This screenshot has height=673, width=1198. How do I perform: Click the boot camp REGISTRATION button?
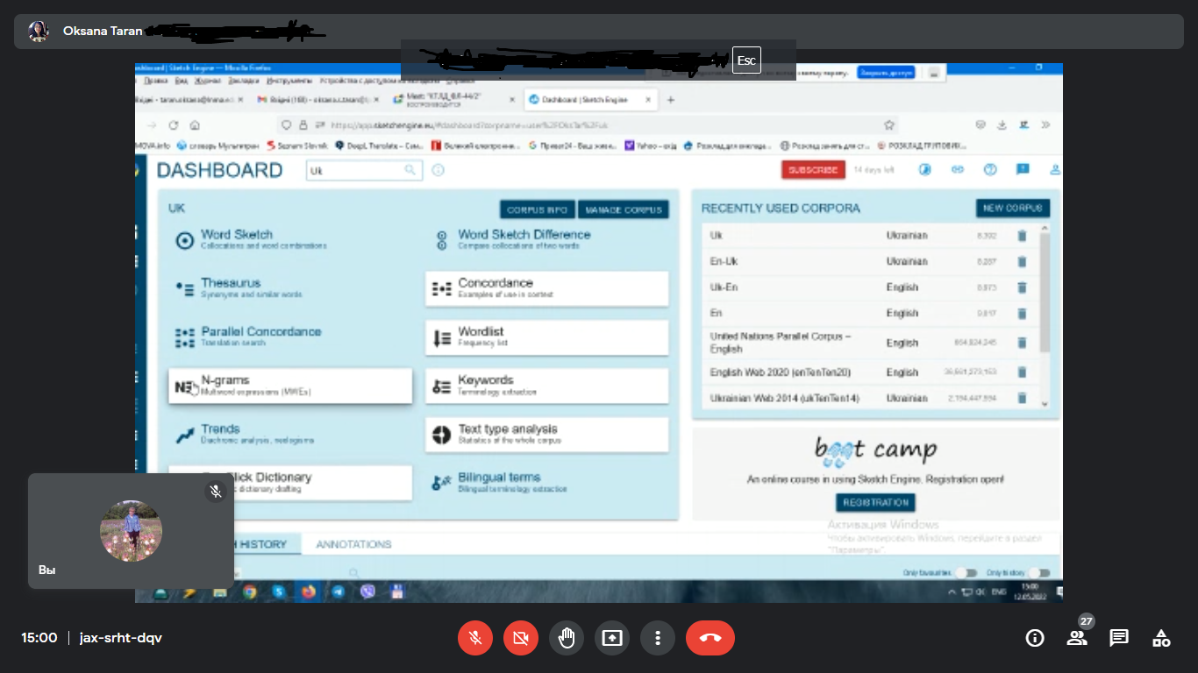pyautogui.click(x=875, y=503)
